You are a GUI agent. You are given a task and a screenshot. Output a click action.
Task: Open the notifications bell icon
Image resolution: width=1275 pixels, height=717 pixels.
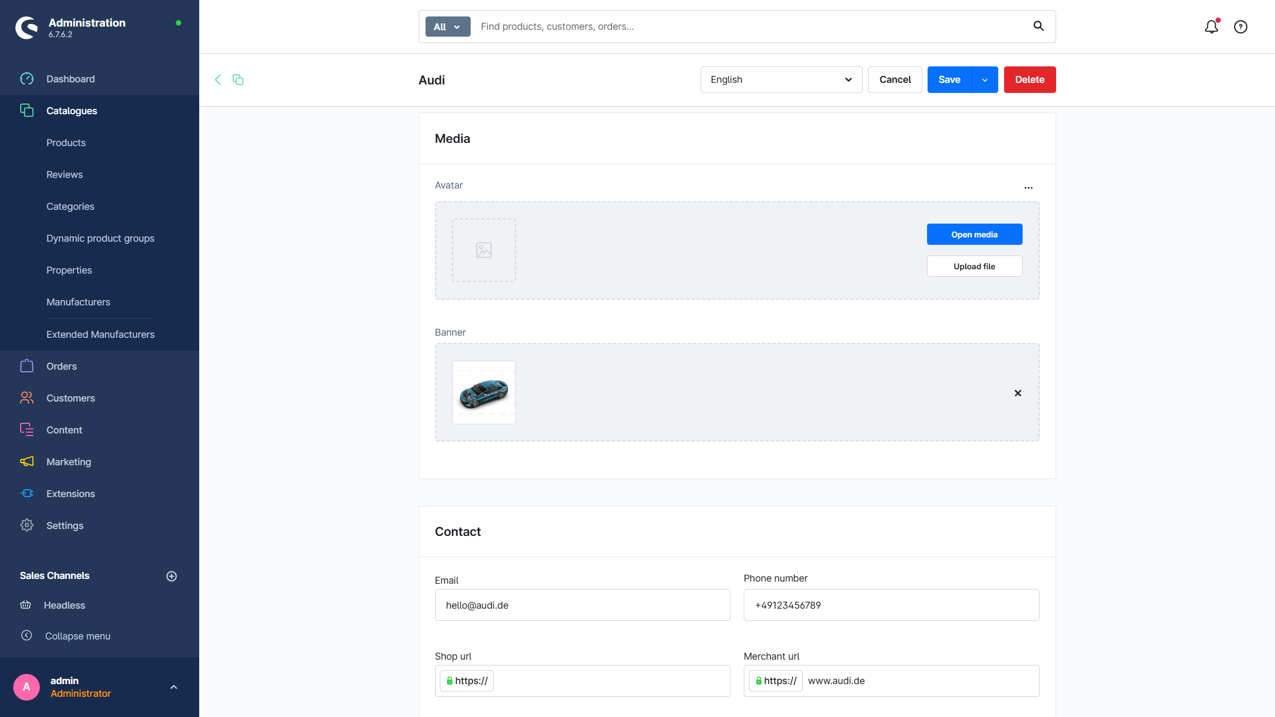(x=1211, y=27)
